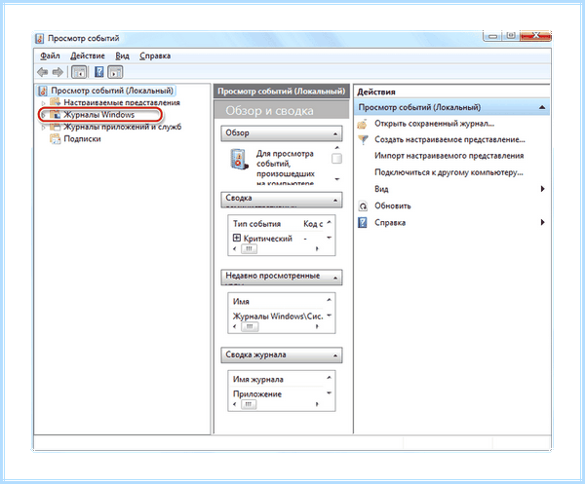Image resolution: width=585 pixels, height=484 pixels.
Task: Click the 'Действия' pane header
Action: pos(376,93)
